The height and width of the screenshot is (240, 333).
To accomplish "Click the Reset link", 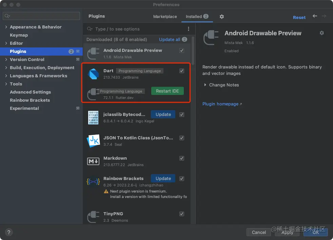I will pos(299,17).
